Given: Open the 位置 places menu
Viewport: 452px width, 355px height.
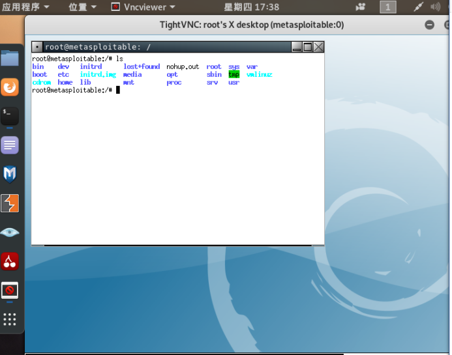Looking at the screenshot, I should click(82, 7).
